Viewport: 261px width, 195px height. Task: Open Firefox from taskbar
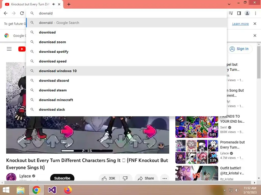click(x=68, y=190)
